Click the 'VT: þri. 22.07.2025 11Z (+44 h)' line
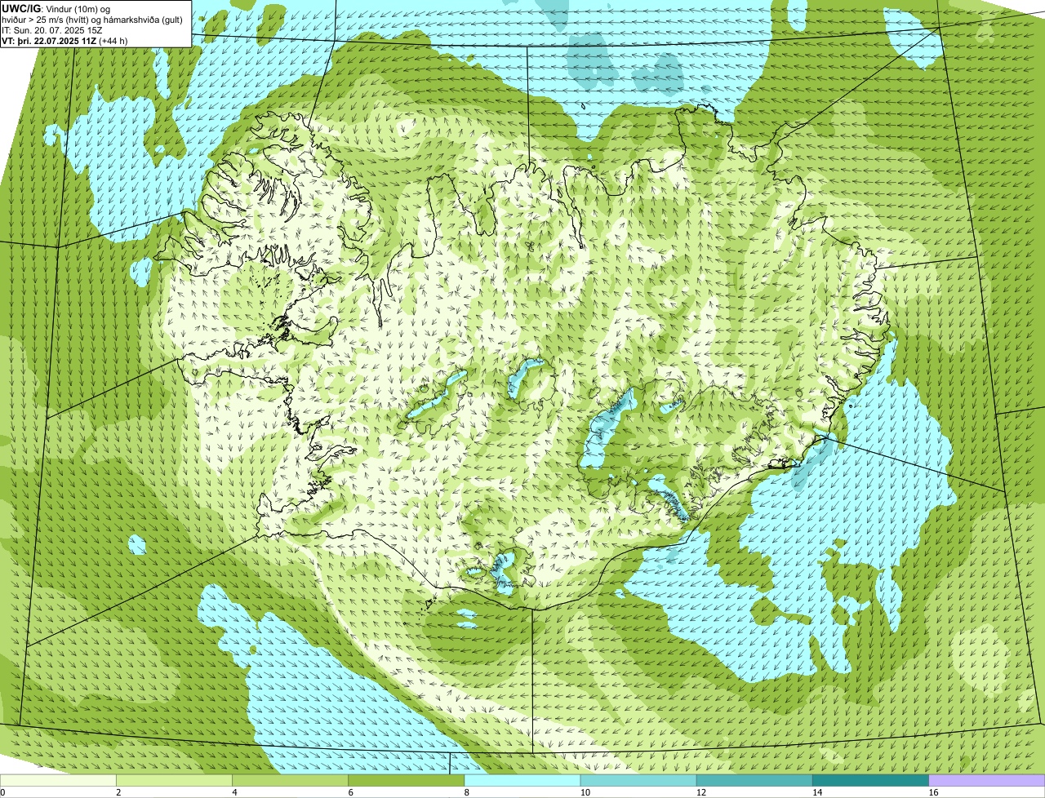Viewport: 1045px width, 798px height. tap(65, 41)
